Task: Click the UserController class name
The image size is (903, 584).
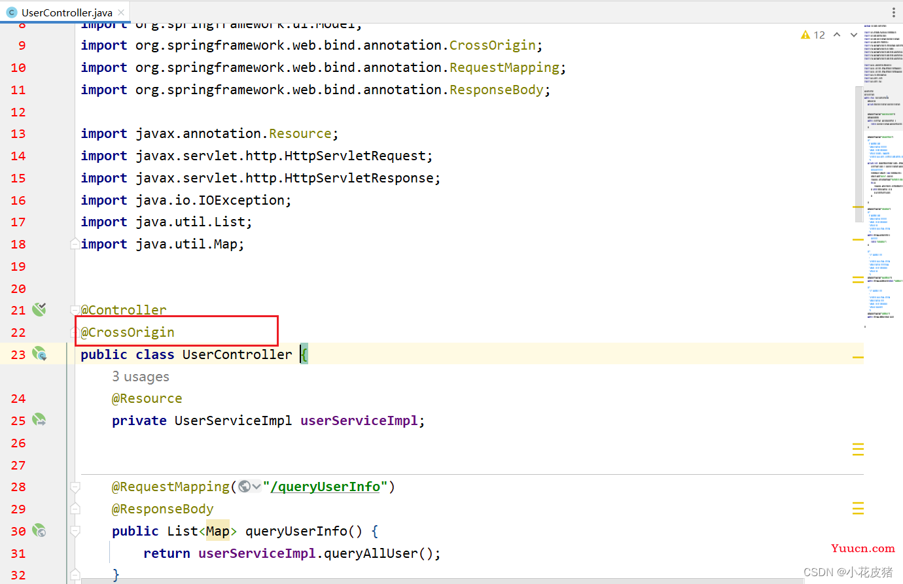Action: (238, 354)
